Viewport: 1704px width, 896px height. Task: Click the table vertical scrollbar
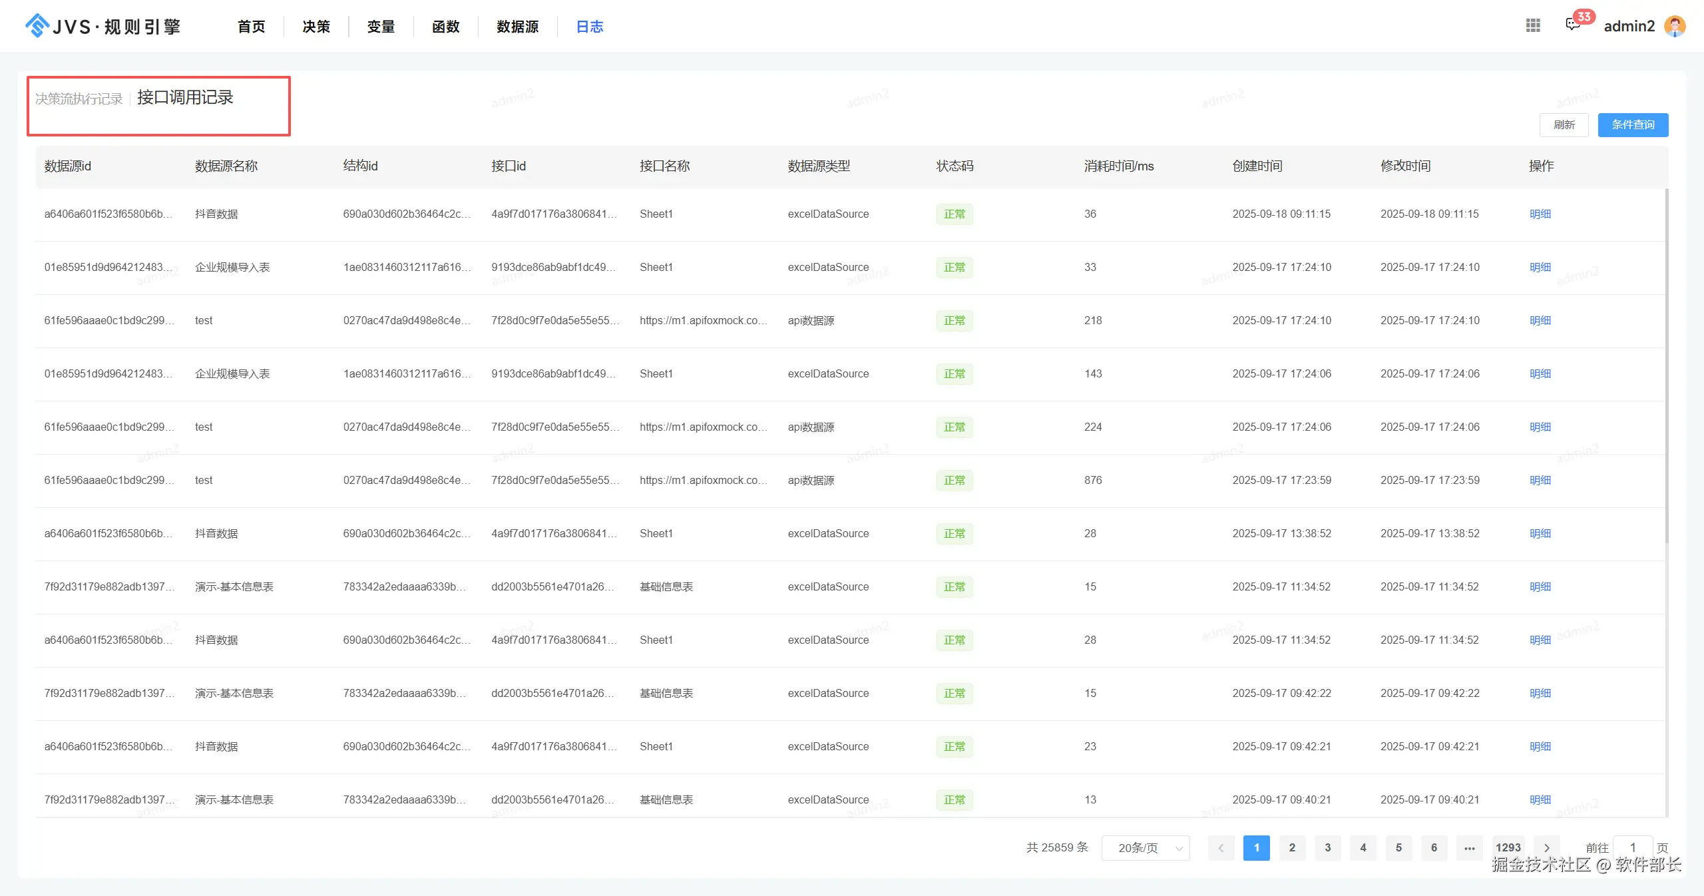[1667, 366]
